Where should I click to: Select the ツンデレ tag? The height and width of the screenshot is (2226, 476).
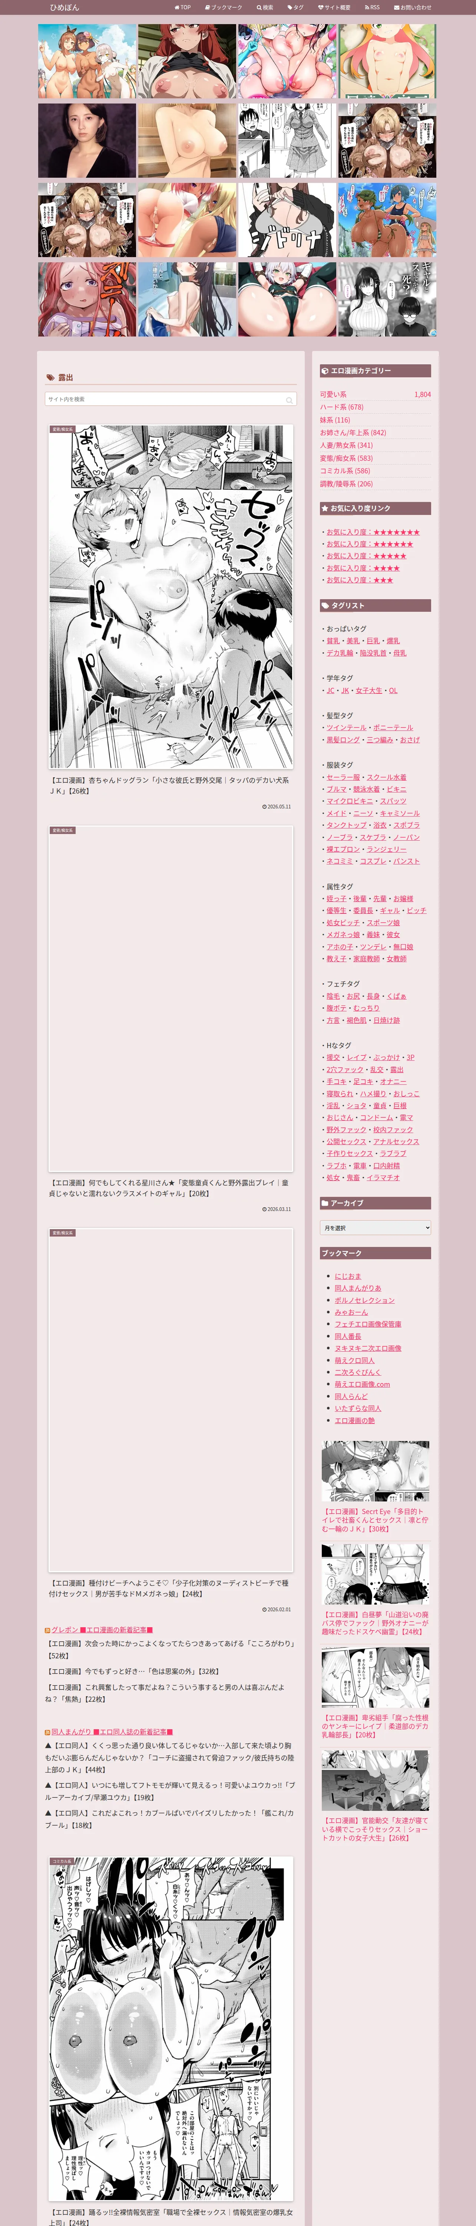(373, 947)
